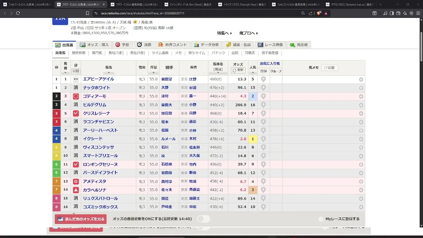Toggle the ◎ mark on ゴディアーモ
423x238 pixels.
[76, 96]
